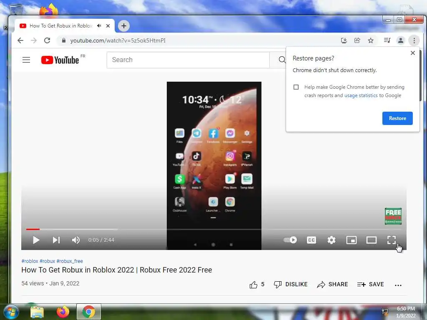This screenshot has height=320, width=427.
Task: Open Firefox from the taskbar
Action: click(x=63, y=312)
